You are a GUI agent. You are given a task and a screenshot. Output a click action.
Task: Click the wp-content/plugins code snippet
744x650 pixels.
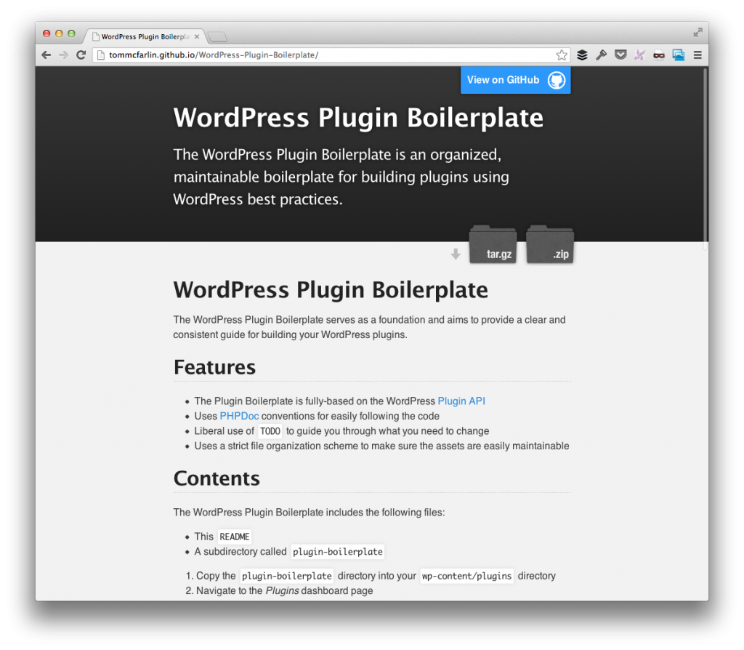[467, 576]
